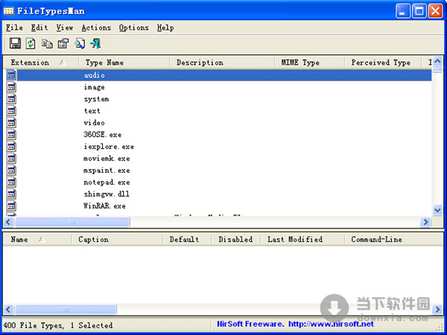Click the Copy toolbar icon

[x=47, y=44]
